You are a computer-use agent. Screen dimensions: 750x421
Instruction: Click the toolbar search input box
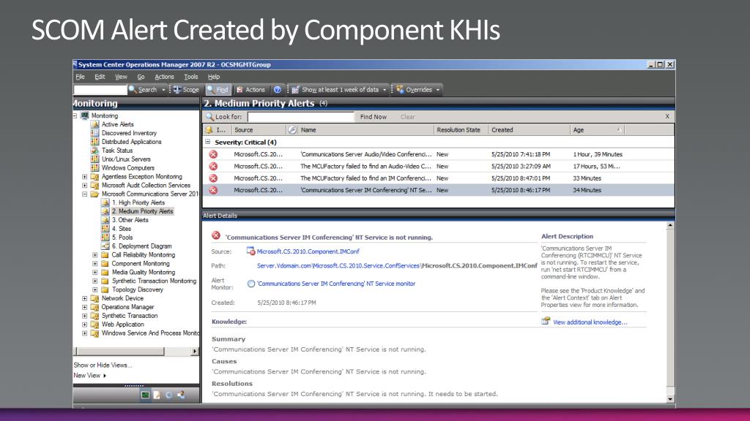click(100, 90)
